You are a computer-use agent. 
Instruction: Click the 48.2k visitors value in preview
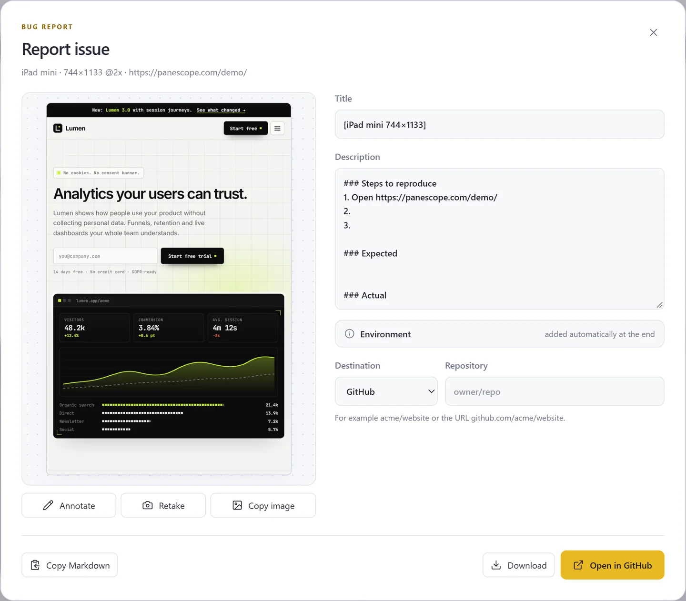coord(75,328)
